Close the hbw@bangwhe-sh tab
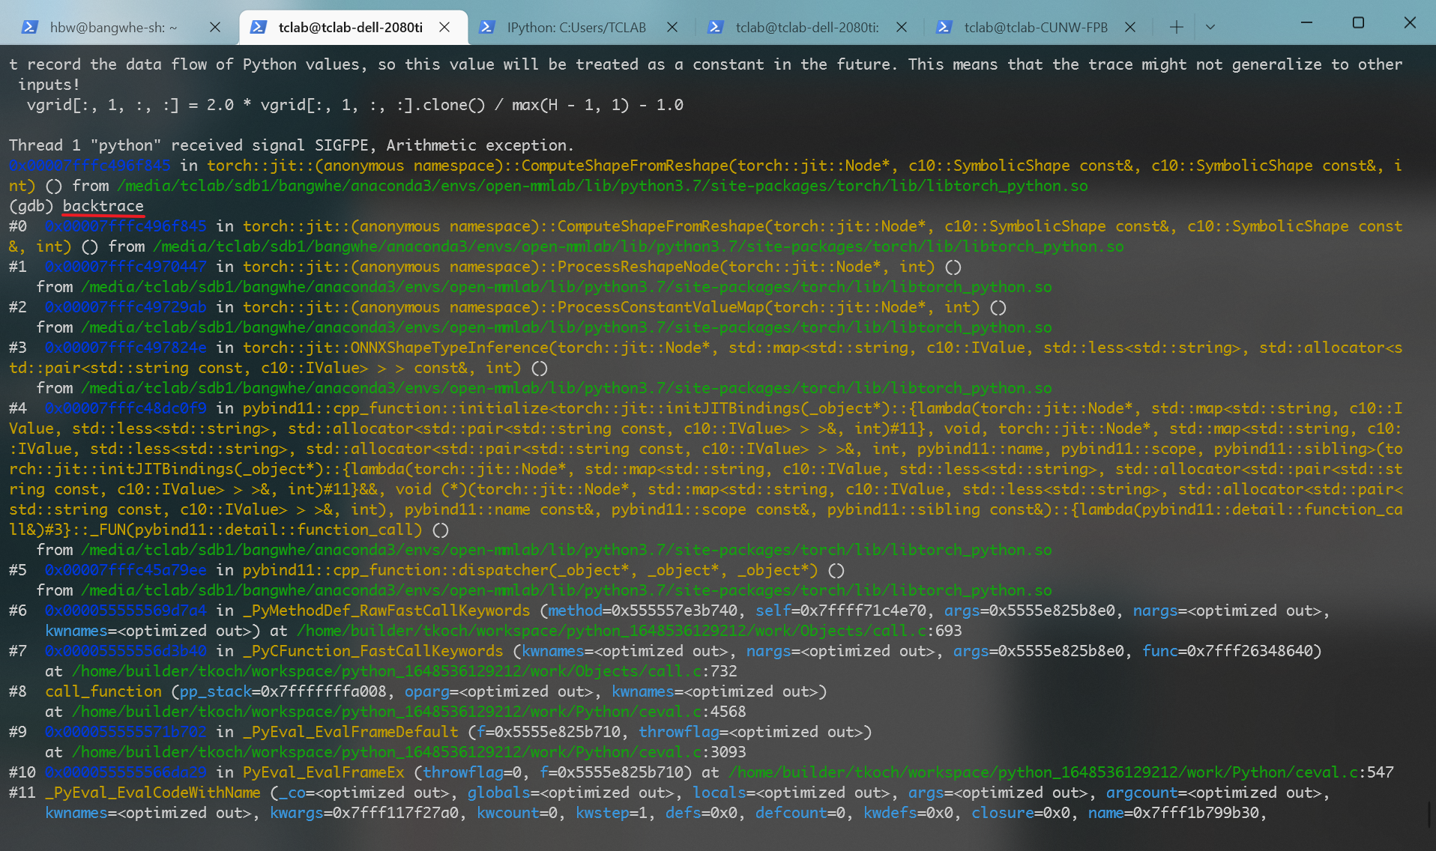This screenshot has width=1436, height=851. tap(215, 27)
